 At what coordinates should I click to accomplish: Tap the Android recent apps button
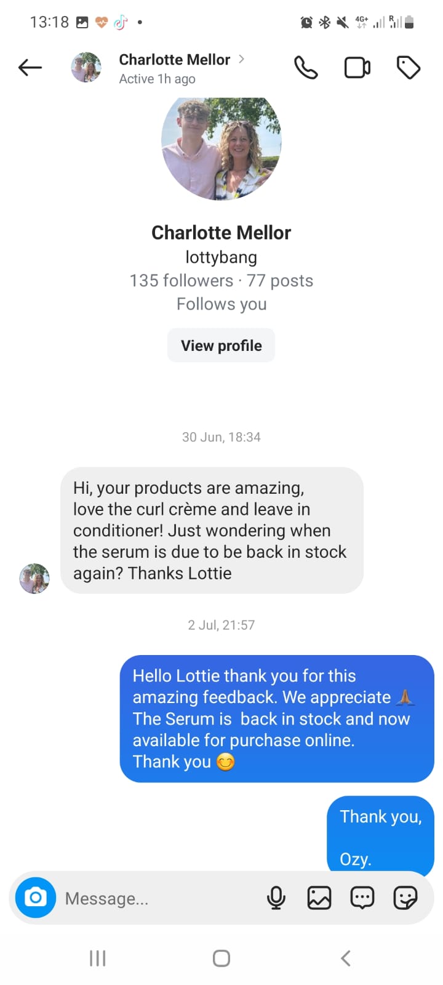click(x=98, y=958)
